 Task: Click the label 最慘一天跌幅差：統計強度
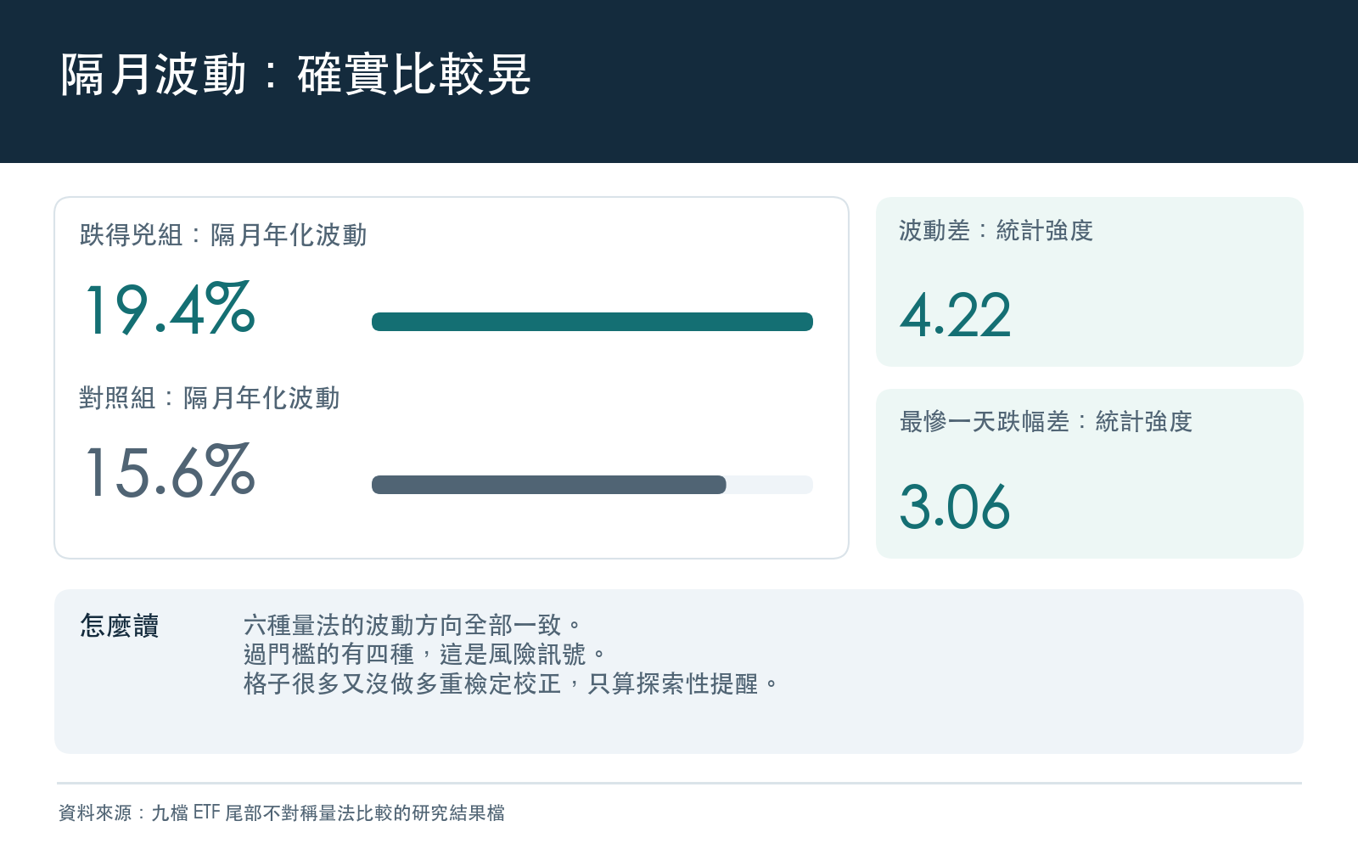1047,422
